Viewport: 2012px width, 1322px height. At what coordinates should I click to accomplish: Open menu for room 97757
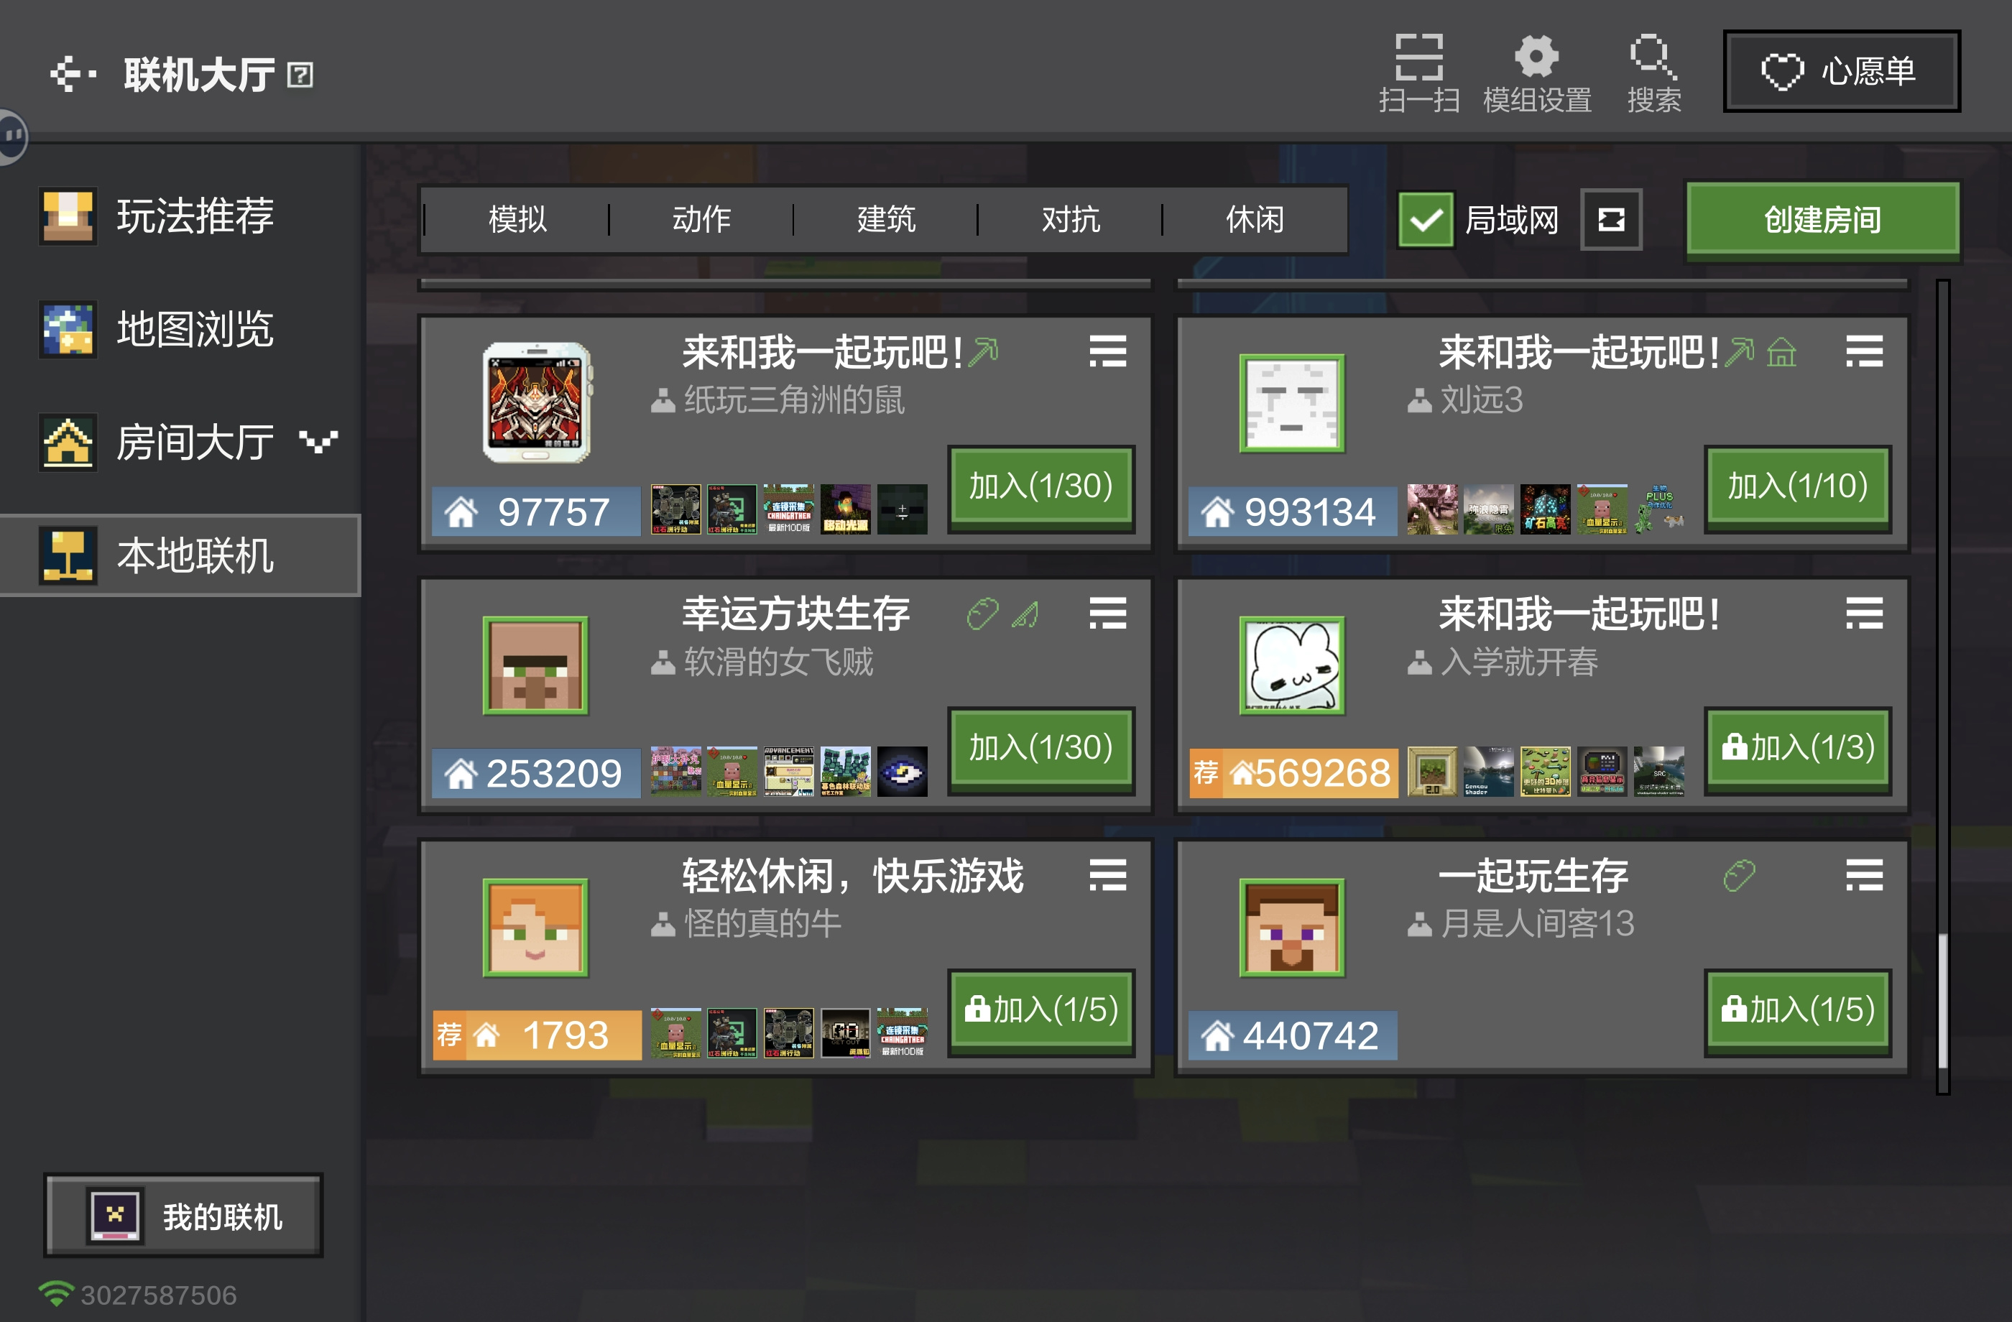point(1107,351)
